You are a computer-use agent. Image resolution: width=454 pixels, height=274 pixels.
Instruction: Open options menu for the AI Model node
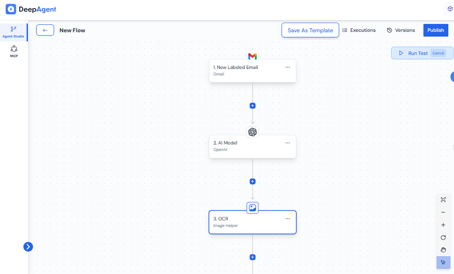[x=287, y=143]
